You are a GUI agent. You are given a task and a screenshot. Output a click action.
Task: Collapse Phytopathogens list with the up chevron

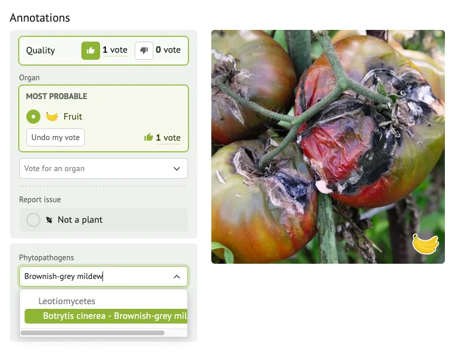(x=177, y=277)
